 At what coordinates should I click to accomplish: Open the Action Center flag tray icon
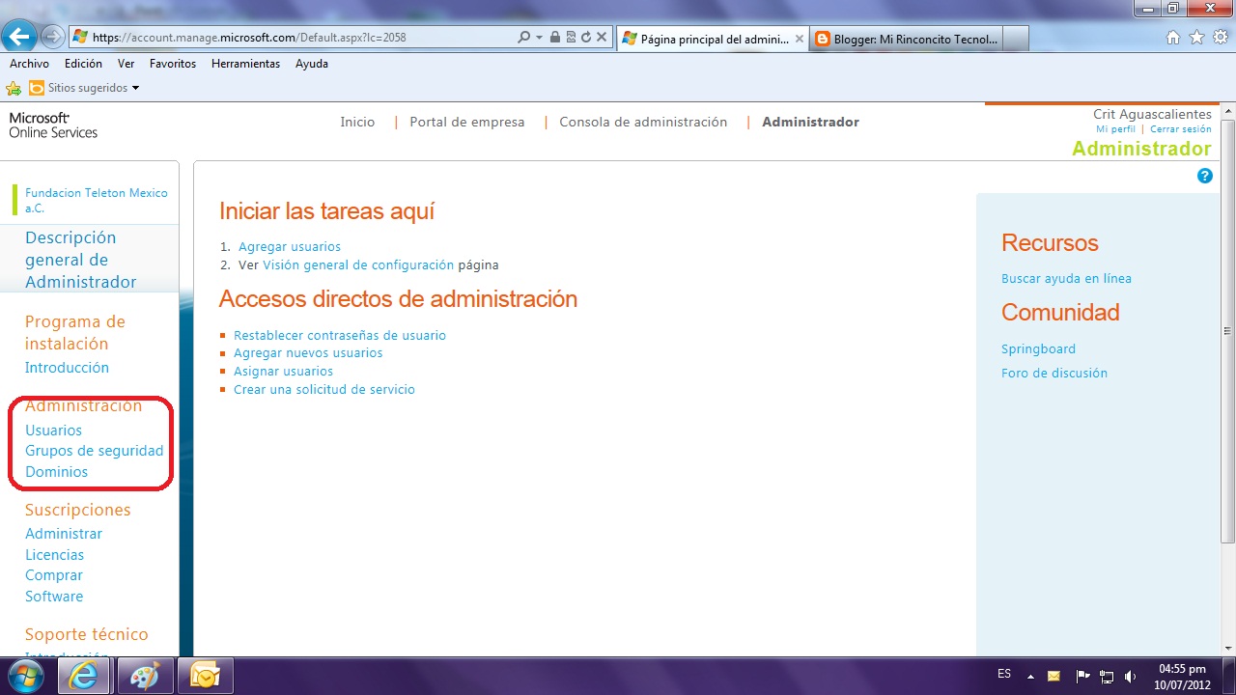point(1082,676)
